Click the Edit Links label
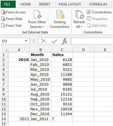Screen dimensions: 113x126 click(99, 26)
